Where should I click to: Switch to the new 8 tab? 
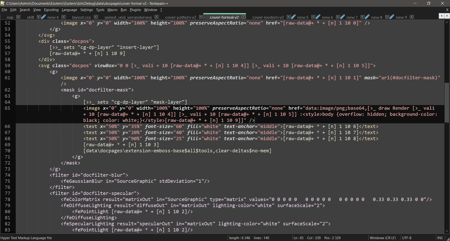(377, 17)
